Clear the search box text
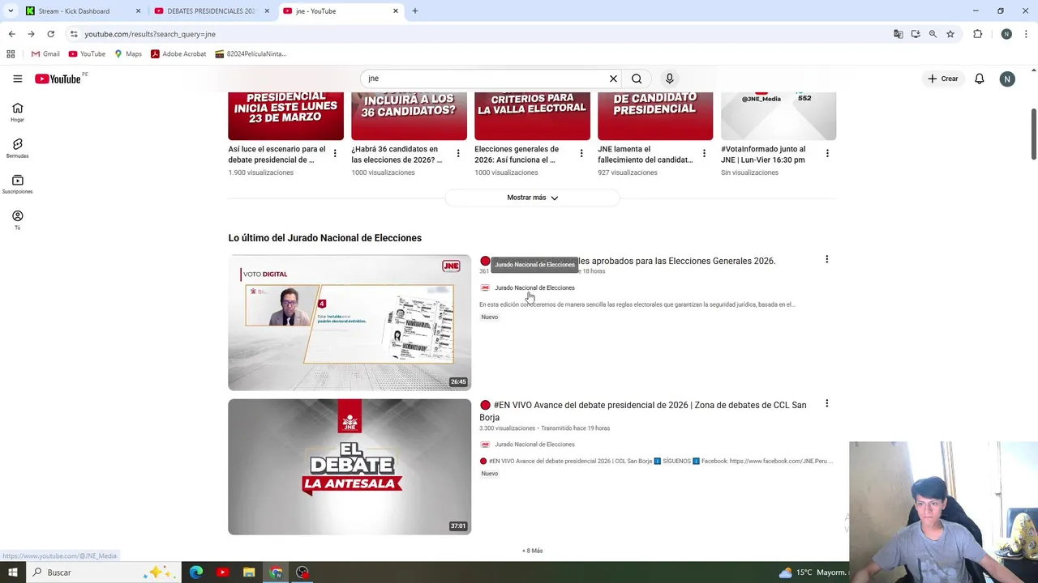Screen dimensions: 1038x583 pyautogui.click(x=613, y=79)
